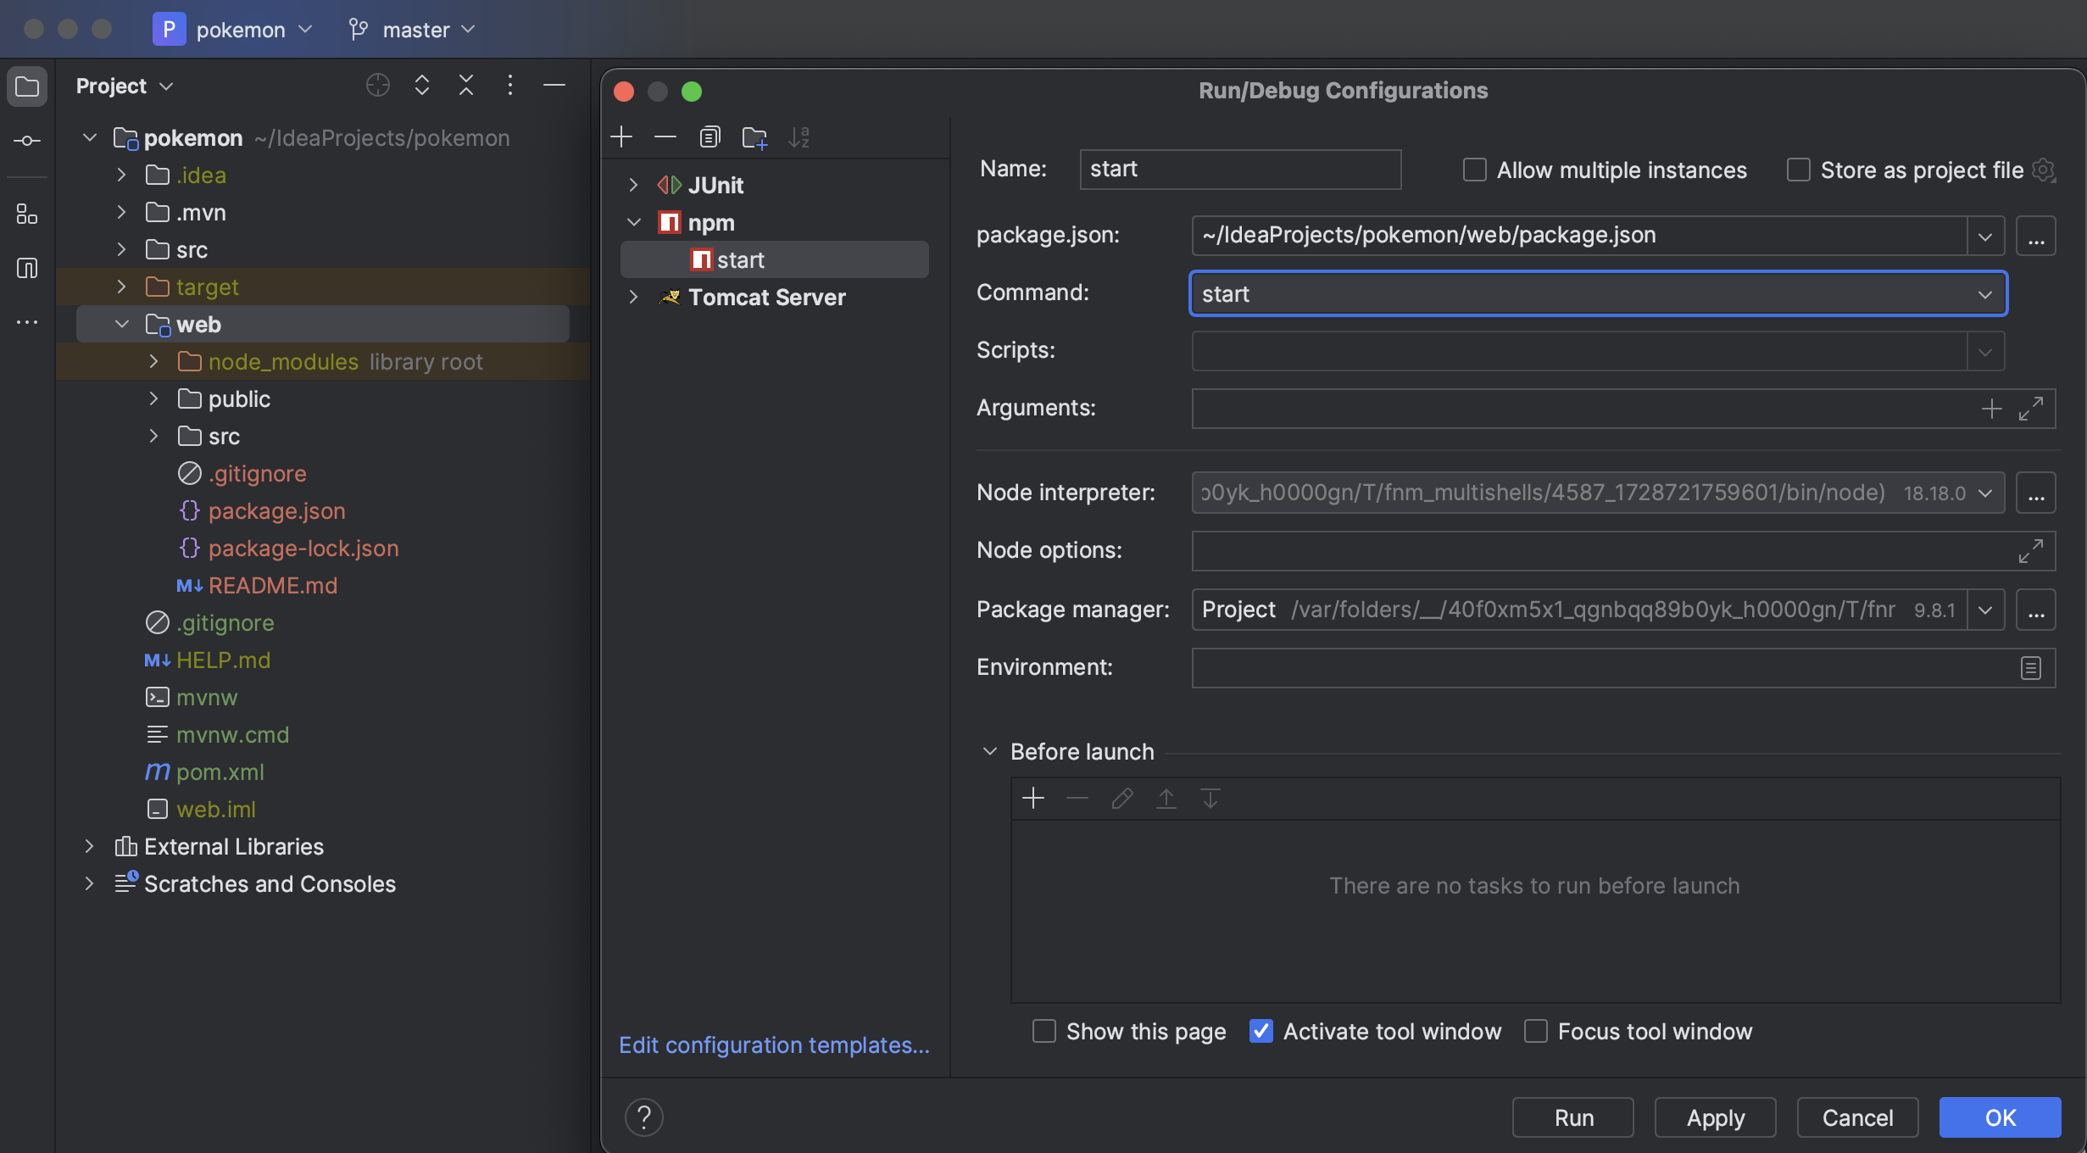Click into the Name text field
The height and width of the screenshot is (1153, 2087).
click(1239, 170)
